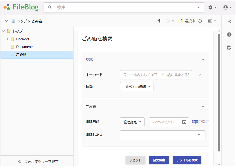Image resolution: width=236 pixels, height=168 pixels.
Task: Collapse the 基本 section
Action: tap(203, 60)
